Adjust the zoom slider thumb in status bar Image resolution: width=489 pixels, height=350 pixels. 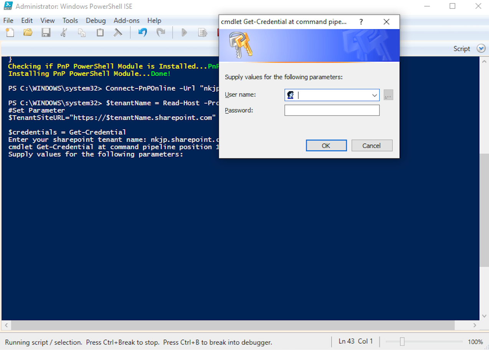(x=402, y=342)
